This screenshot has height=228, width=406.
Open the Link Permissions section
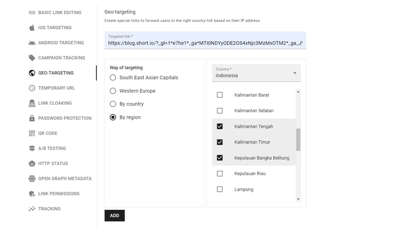click(59, 194)
